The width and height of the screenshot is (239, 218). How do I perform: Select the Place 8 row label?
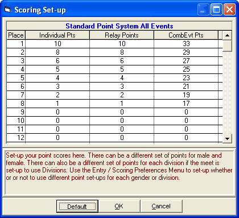[x=16, y=104]
